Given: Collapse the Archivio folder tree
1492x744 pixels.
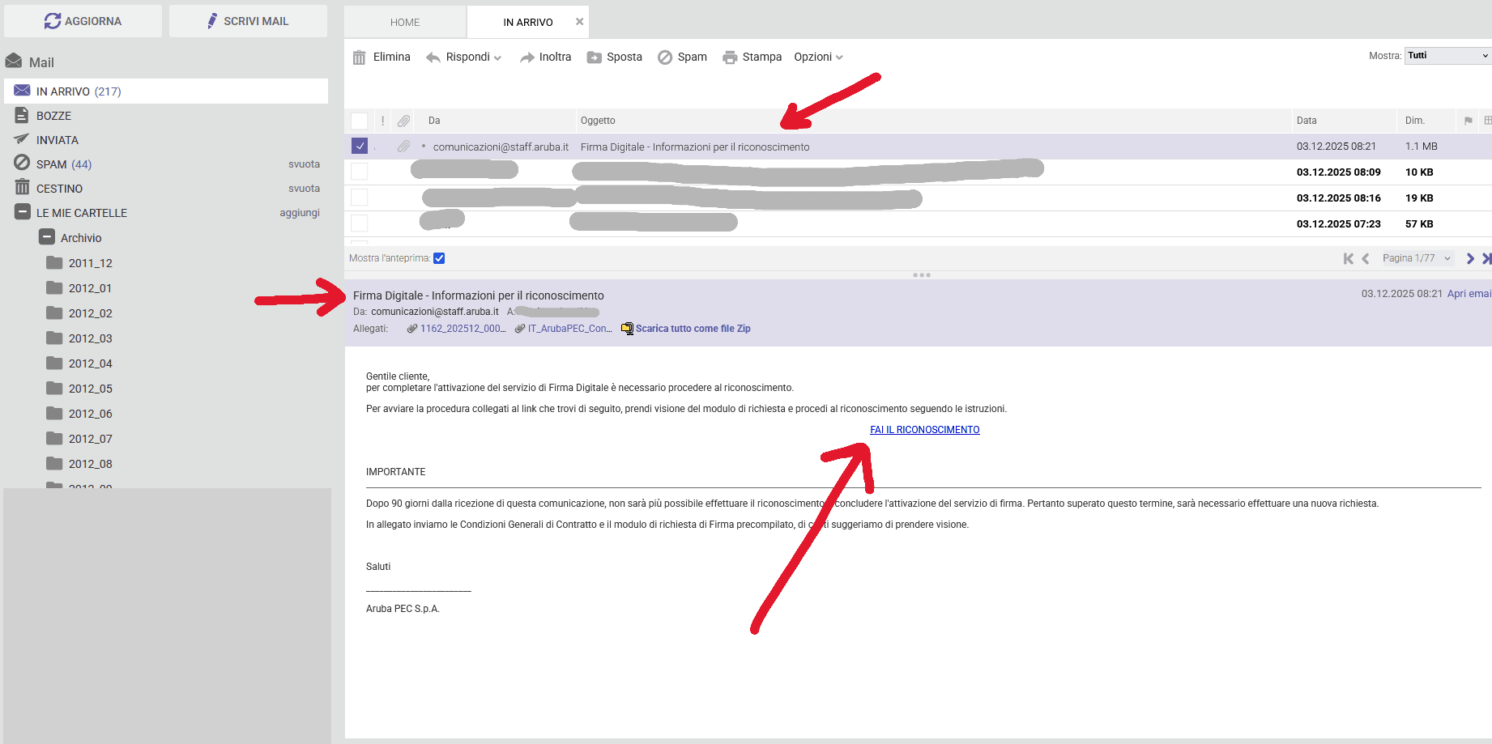Looking at the screenshot, I should click(47, 238).
